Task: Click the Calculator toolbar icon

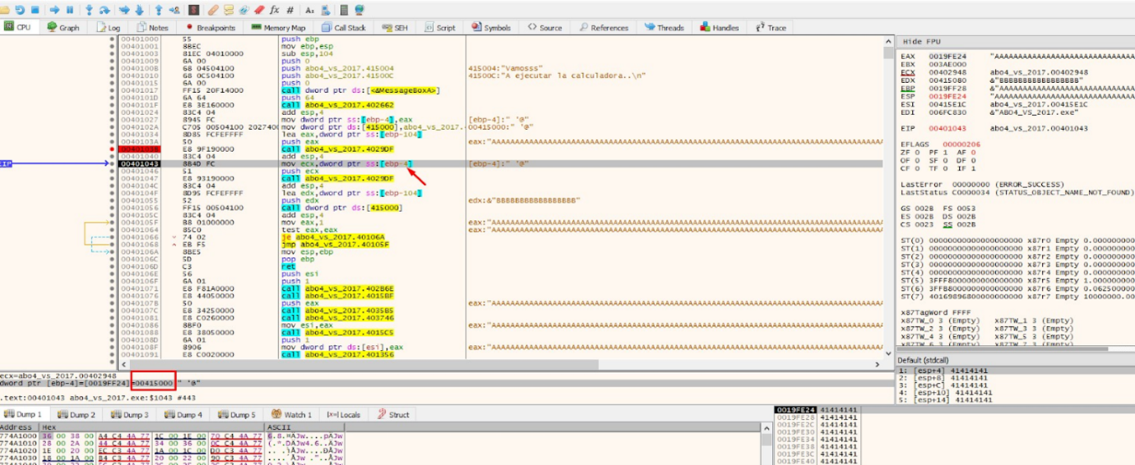Action: point(344,10)
